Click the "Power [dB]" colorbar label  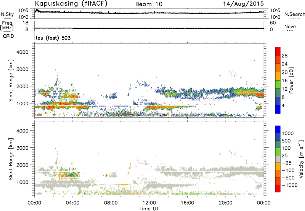(291, 80)
